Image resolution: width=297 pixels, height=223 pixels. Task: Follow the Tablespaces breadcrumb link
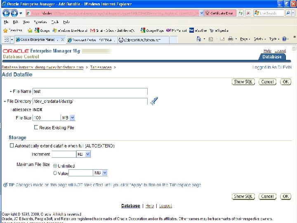101,67
